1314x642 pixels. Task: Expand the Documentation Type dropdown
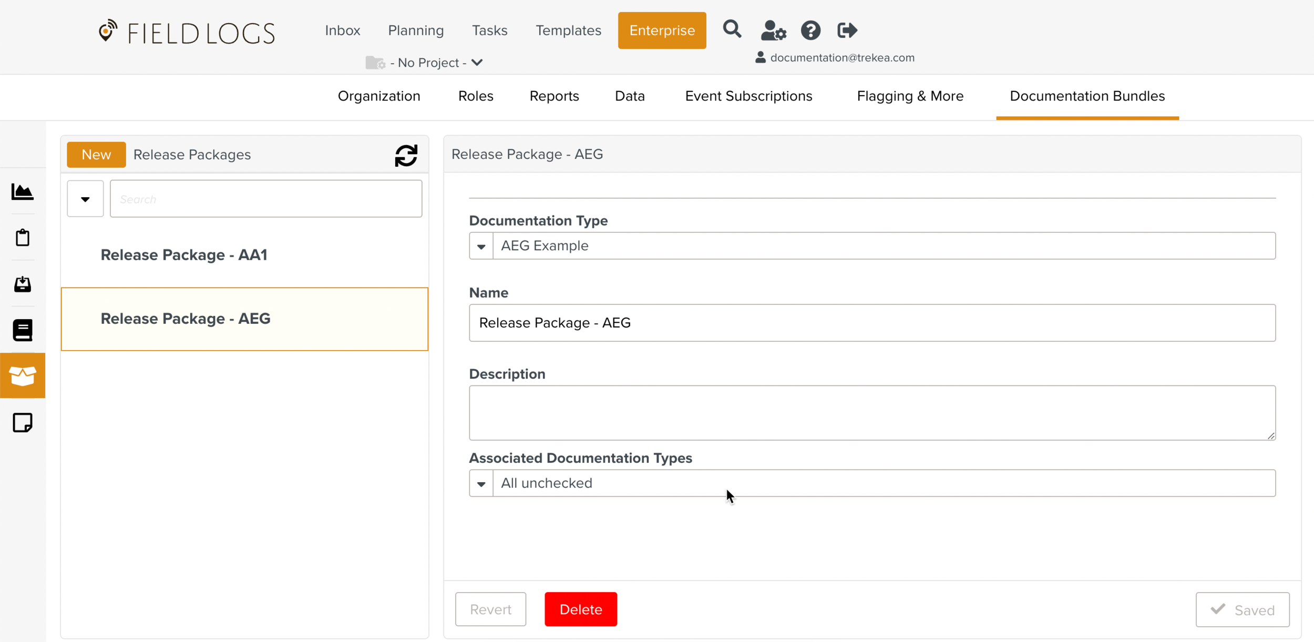click(481, 246)
